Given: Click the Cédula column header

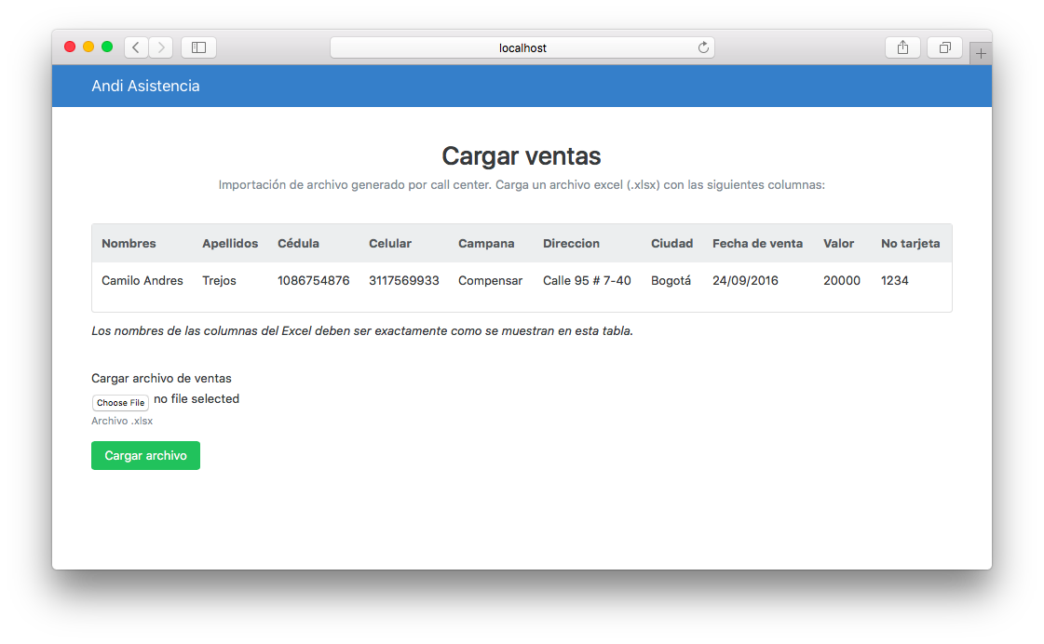Looking at the screenshot, I should coord(298,244).
